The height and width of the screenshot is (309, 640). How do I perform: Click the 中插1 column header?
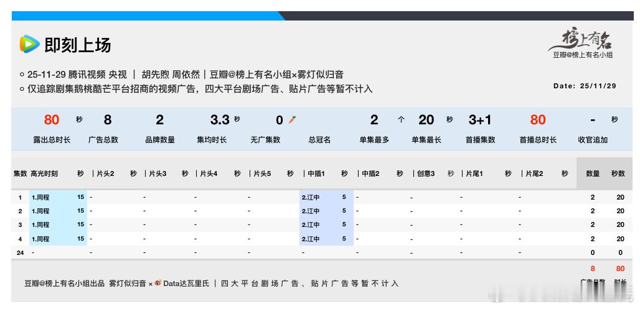click(x=316, y=173)
